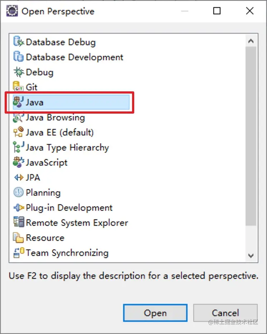The height and width of the screenshot is (334, 267).
Task: Select the Database Debug text entry
Action: click(61, 42)
